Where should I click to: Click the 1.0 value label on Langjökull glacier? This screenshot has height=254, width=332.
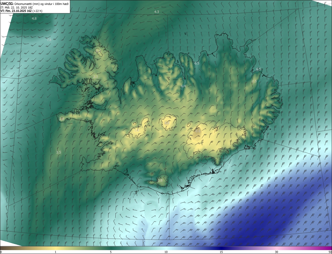click(x=137, y=130)
